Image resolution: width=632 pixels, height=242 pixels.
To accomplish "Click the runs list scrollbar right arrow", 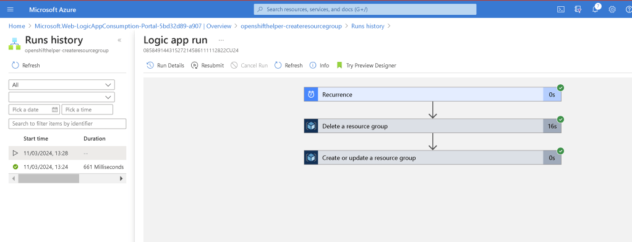I will tap(121, 178).
